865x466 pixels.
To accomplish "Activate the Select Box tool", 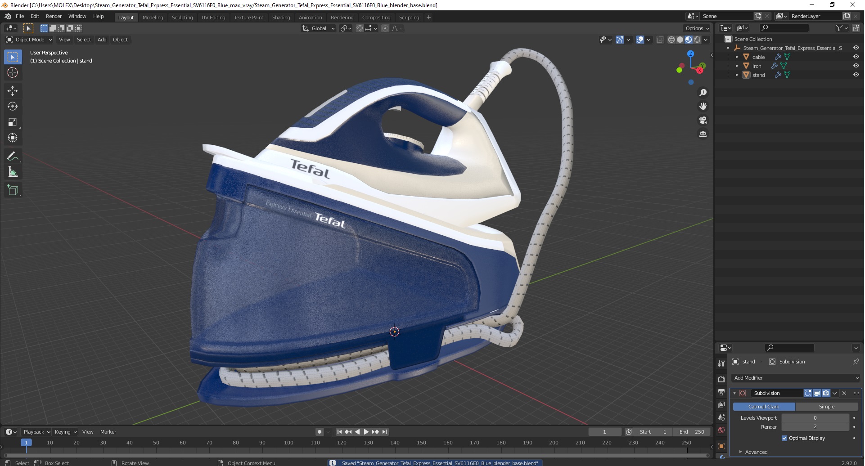I will [13, 57].
